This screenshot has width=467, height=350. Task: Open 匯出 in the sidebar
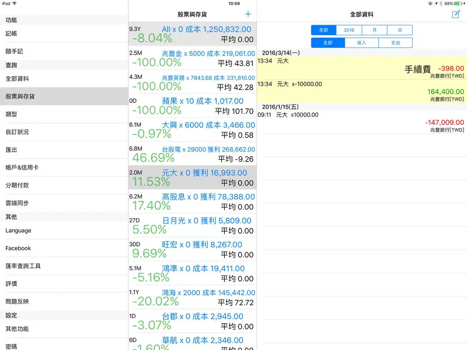tap(64, 150)
